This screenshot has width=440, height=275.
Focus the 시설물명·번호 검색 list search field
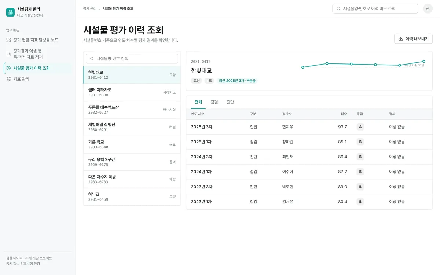[132, 59]
